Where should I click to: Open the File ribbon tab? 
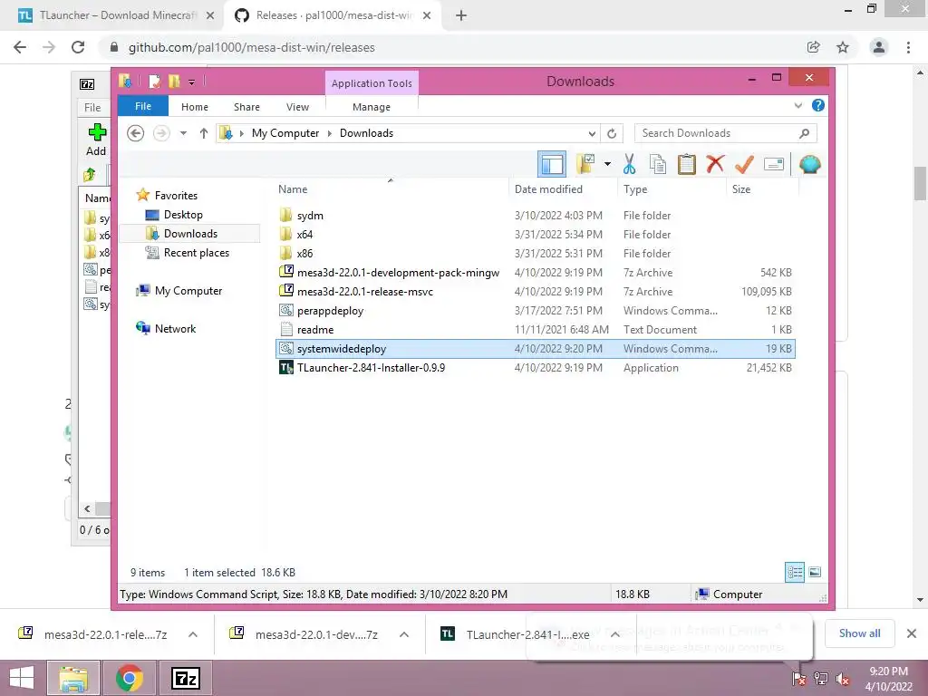click(x=143, y=107)
